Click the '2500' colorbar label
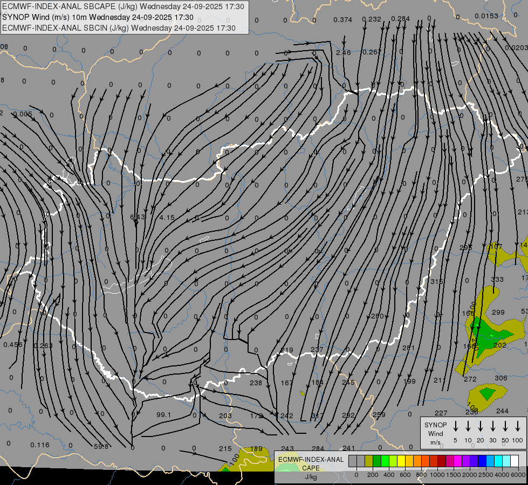The height and width of the screenshot is (485, 528). coord(486,475)
